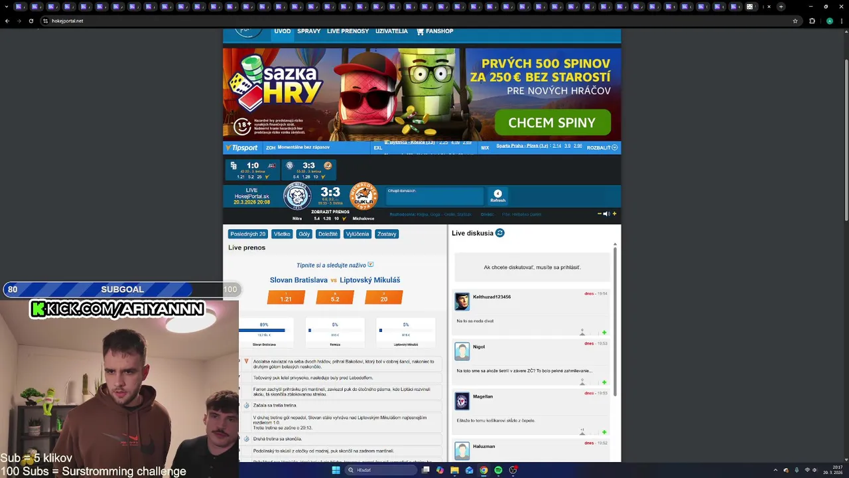Click Kelthuzad123456's avatar in the discussion
This screenshot has width=849, height=478.
(x=462, y=301)
